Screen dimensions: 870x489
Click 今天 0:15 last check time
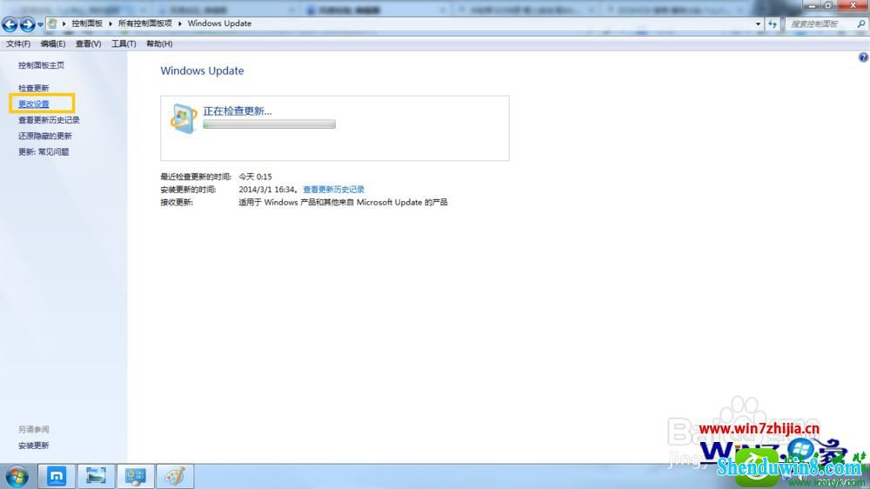[255, 177]
